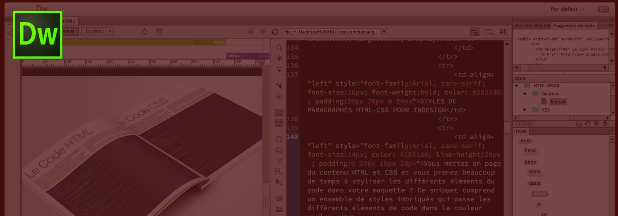Select the tbody node in DOM panel

pos(540,194)
